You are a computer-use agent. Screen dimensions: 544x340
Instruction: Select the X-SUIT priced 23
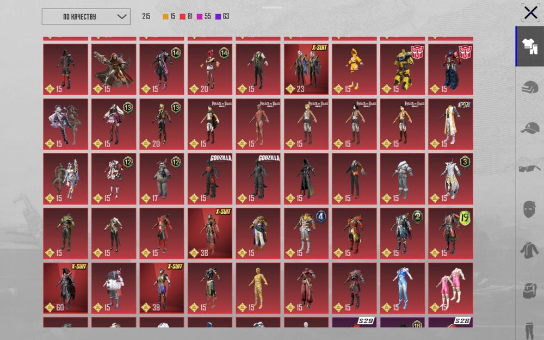coord(306,70)
